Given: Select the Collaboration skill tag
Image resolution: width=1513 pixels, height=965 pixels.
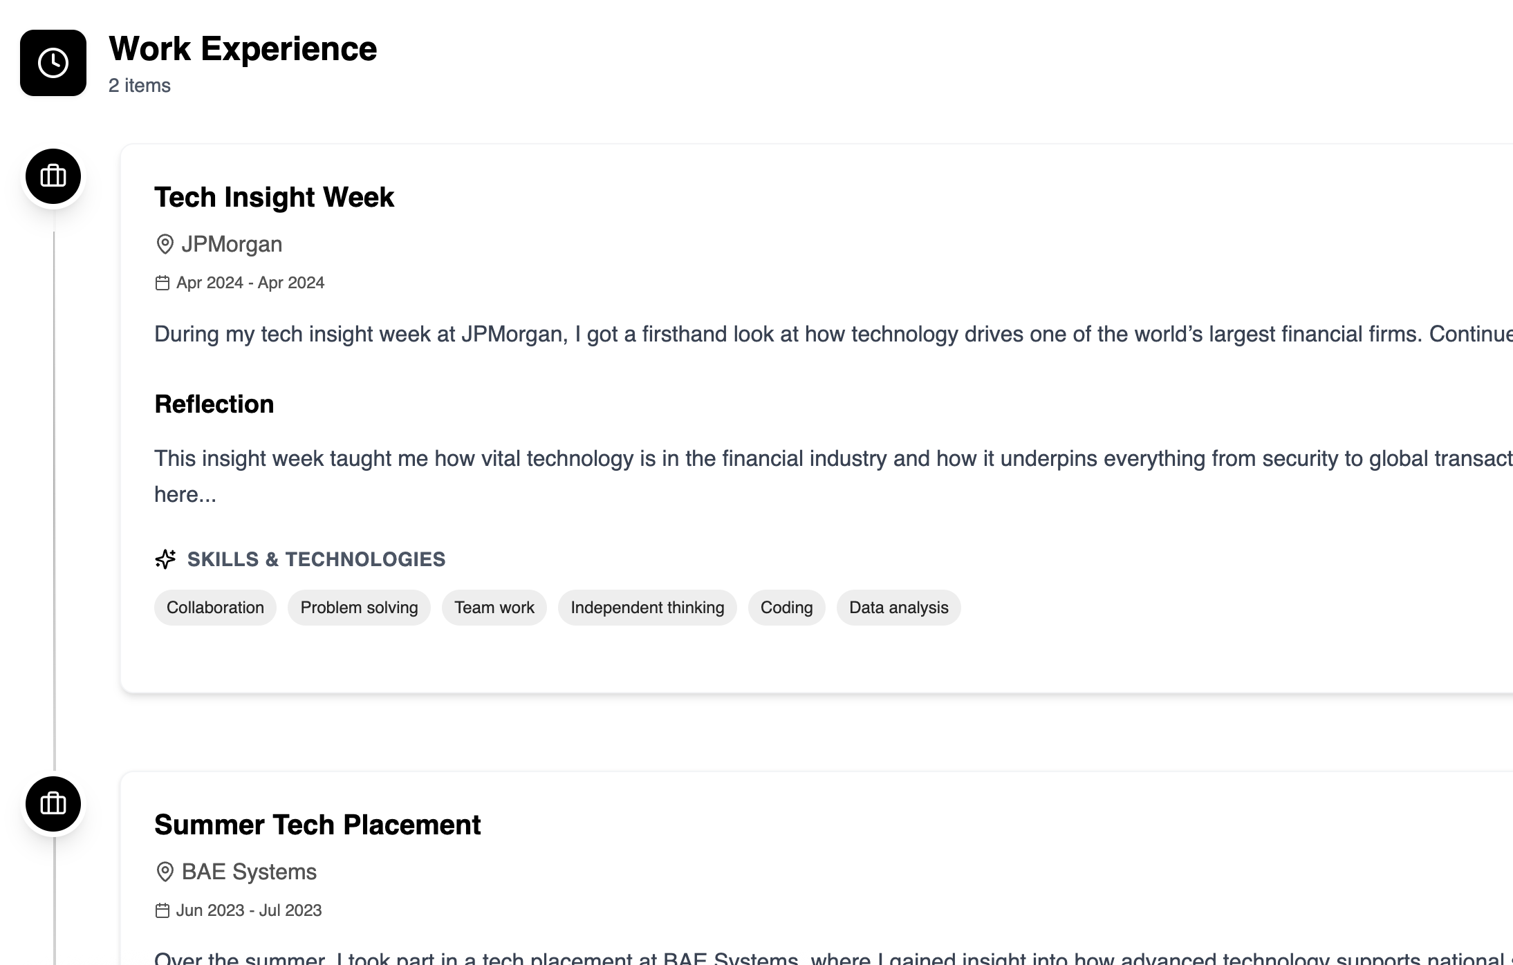Looking at the screenshot, I should point(214,607).
